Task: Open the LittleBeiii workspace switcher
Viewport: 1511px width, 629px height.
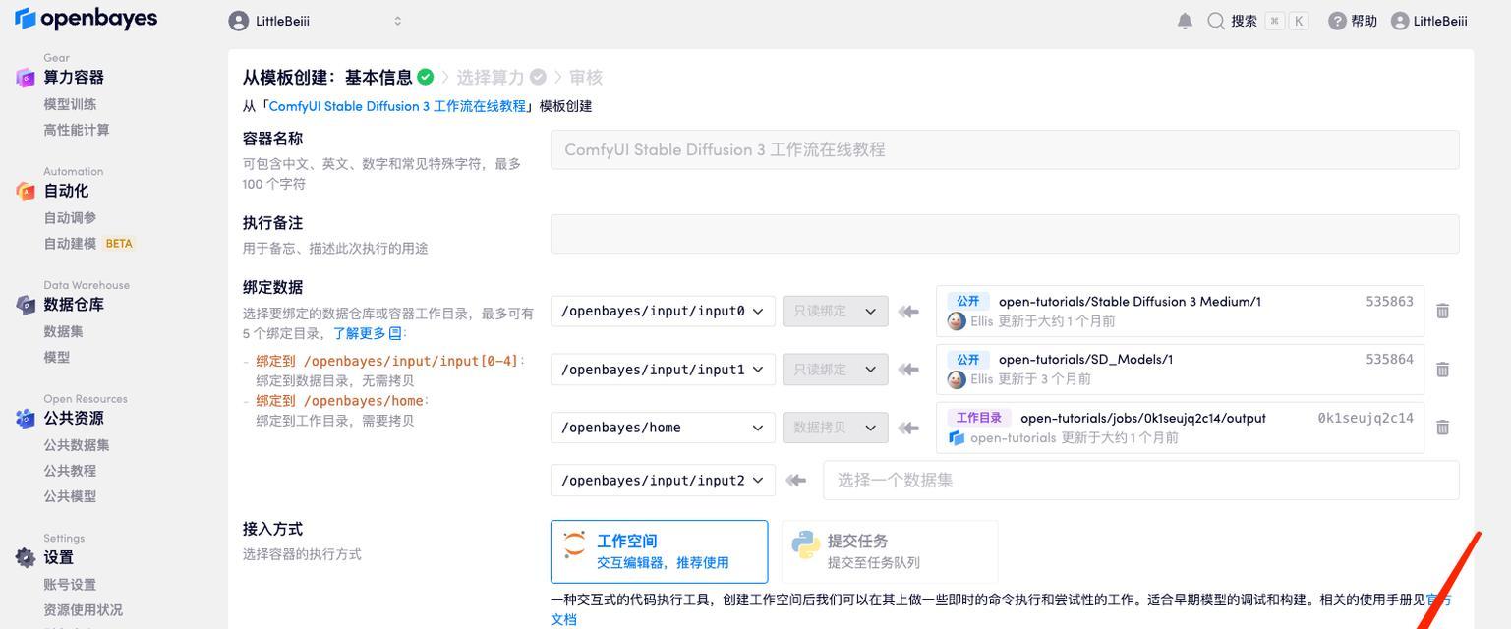Action: pos(316,21)
